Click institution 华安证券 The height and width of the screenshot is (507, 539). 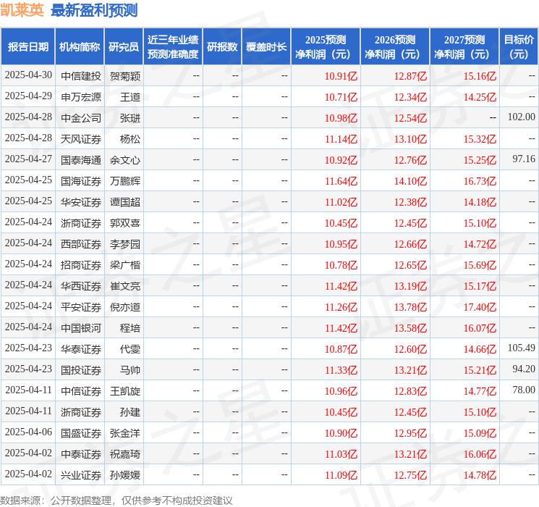point(81,202)
